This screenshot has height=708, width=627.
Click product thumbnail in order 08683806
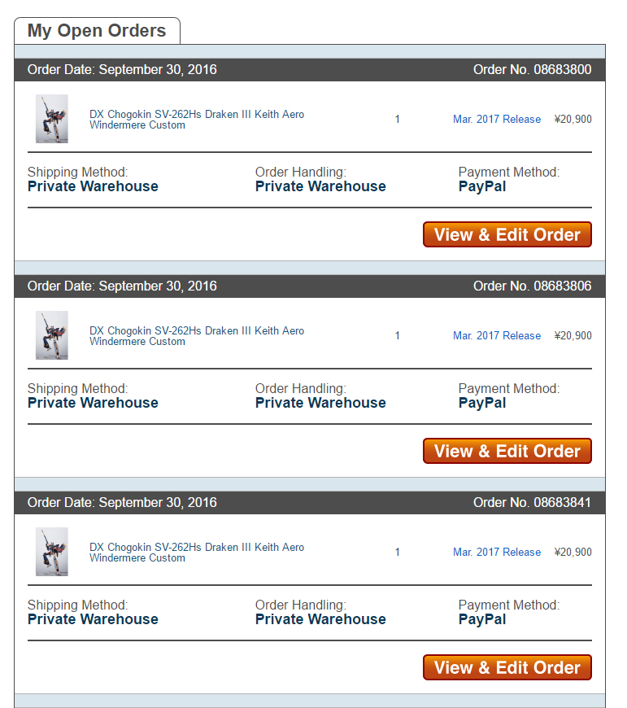point(52,335)
